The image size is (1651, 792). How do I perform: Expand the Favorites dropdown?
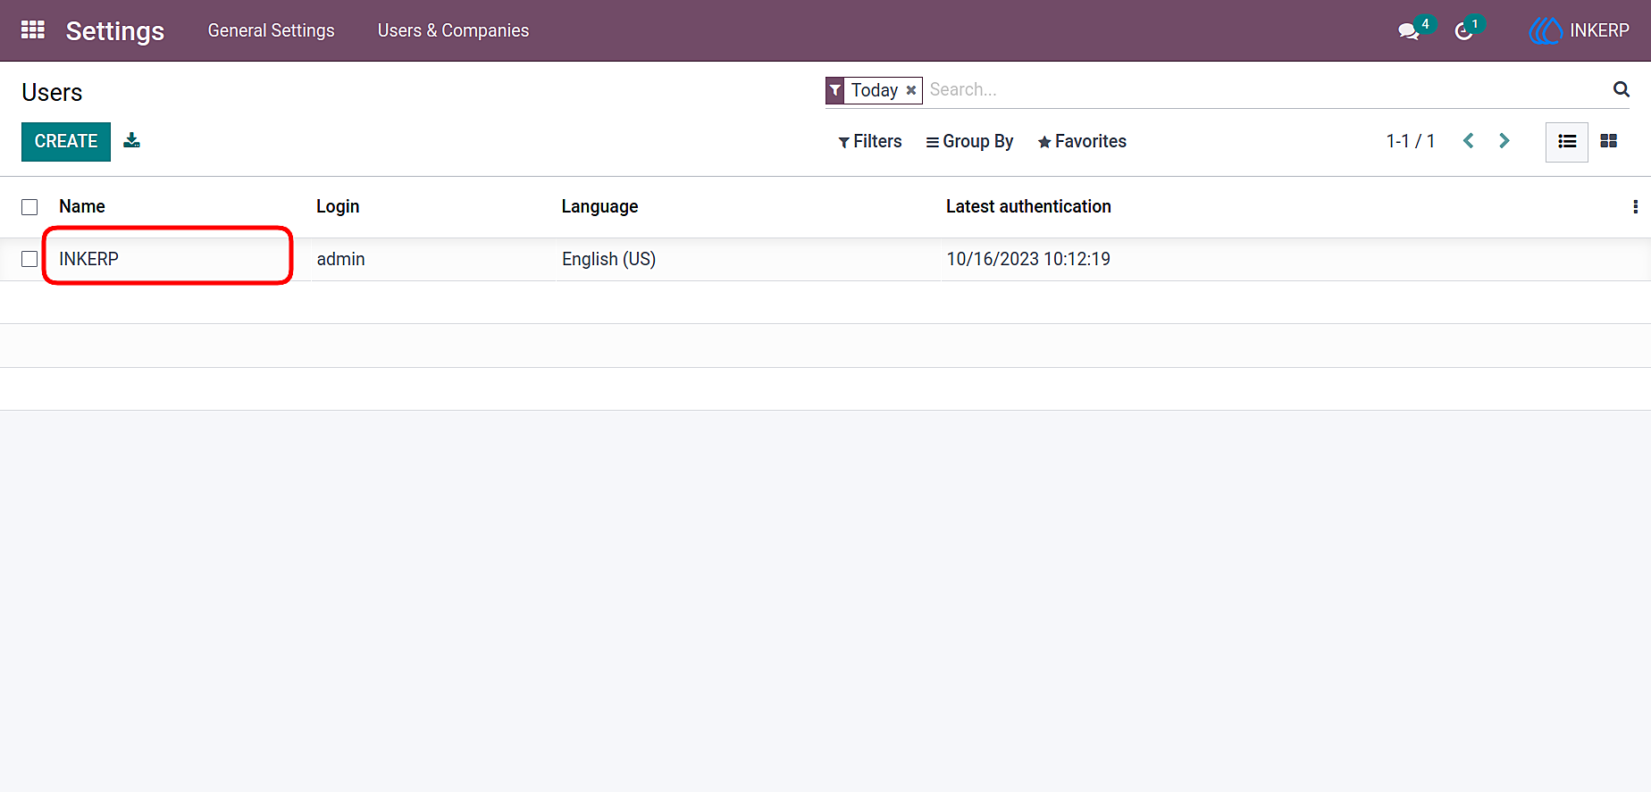tap(1082, 141)
